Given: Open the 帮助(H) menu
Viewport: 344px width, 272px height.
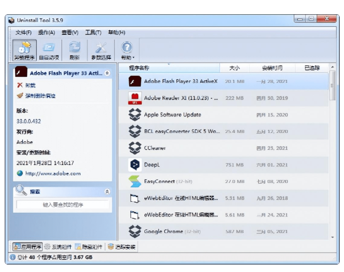Looking at the screenshot, I should [117, 32].
